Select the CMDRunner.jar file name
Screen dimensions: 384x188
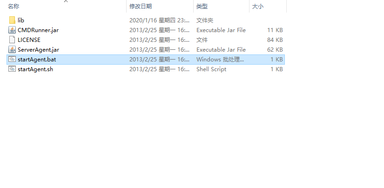[x=38, y=30]
